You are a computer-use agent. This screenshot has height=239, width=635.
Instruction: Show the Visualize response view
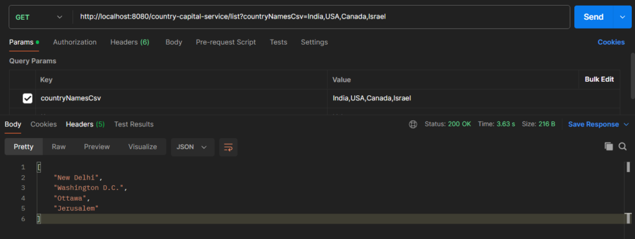point(143,147)
